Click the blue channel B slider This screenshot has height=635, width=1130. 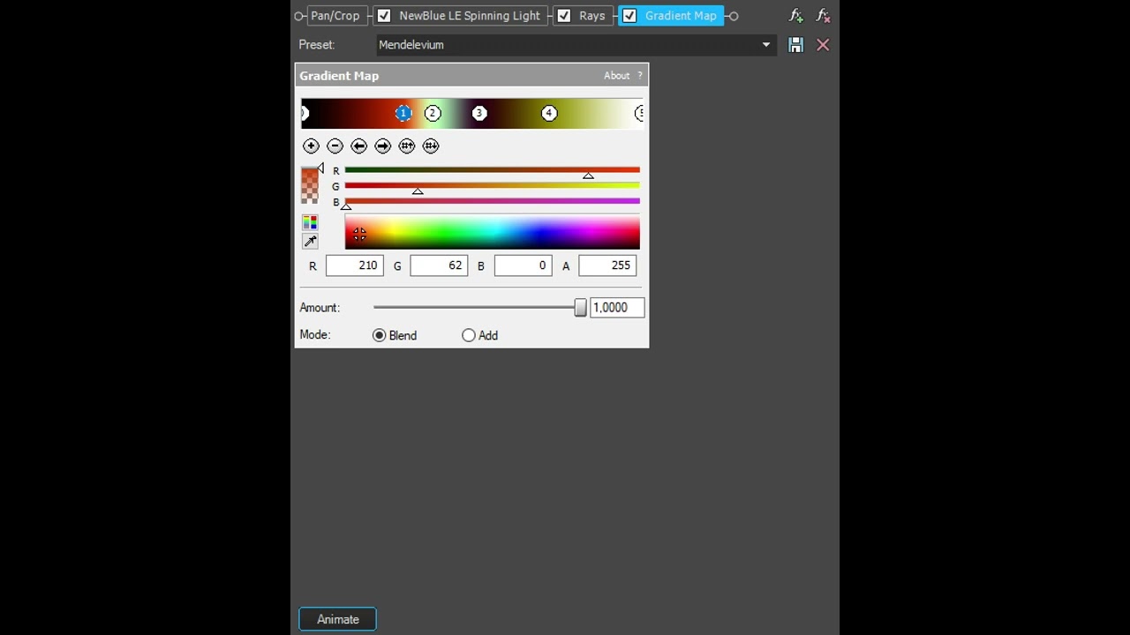(x=492, y=201)
